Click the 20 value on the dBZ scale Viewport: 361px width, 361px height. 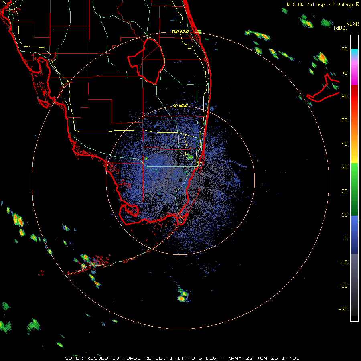(x=345, y=191)
